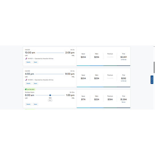Screen dimensions: 155x155
Task: Click the vertical page scrollbar thumb
Action: tap(154, 68)
